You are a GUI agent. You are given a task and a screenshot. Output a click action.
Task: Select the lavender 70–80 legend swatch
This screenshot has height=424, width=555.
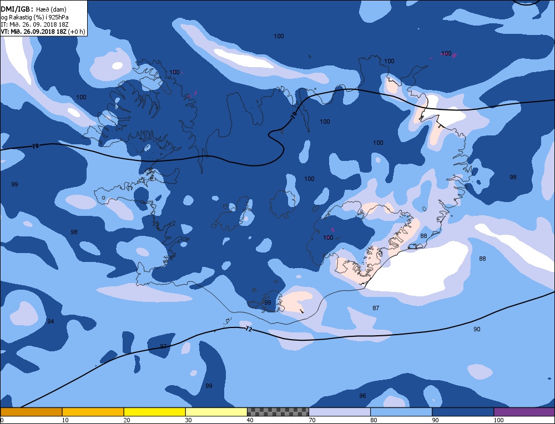pyautogui.click(x=340, y=412)
